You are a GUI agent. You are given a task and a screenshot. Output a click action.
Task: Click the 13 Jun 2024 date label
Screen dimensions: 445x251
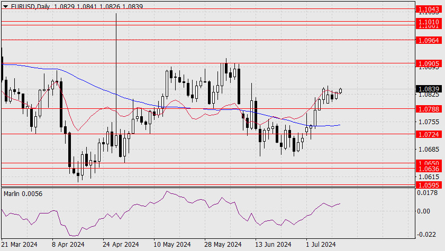pos(273,244)
